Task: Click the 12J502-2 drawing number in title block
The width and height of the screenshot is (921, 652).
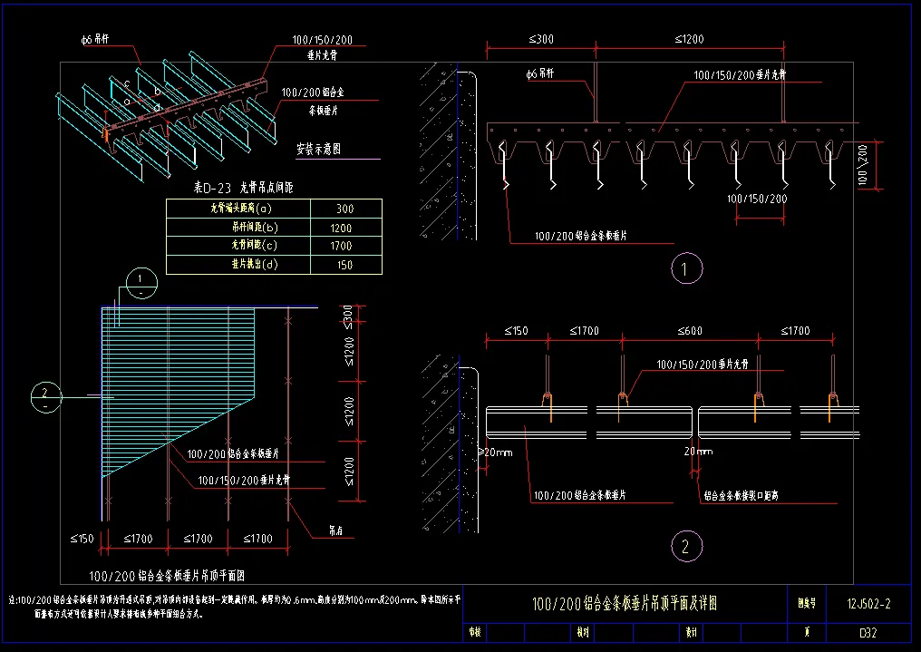Action: tap(868, 603)
